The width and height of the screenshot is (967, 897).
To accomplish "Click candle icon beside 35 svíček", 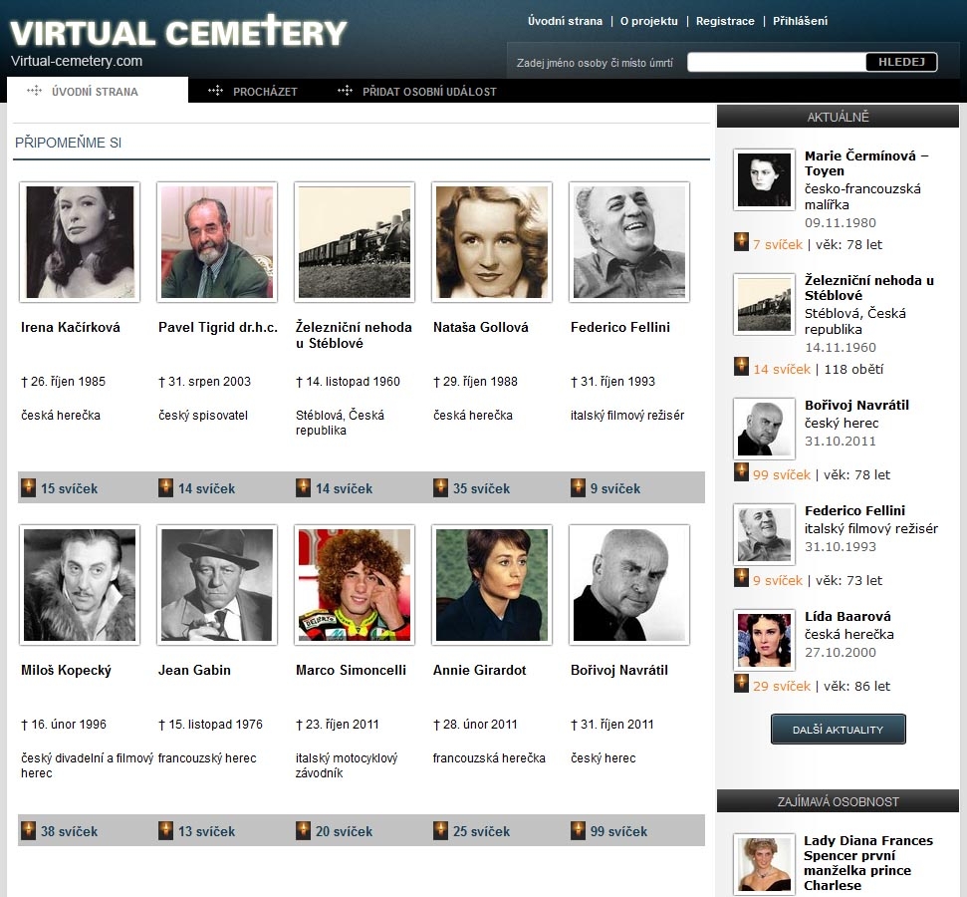I will pos(440,487).
